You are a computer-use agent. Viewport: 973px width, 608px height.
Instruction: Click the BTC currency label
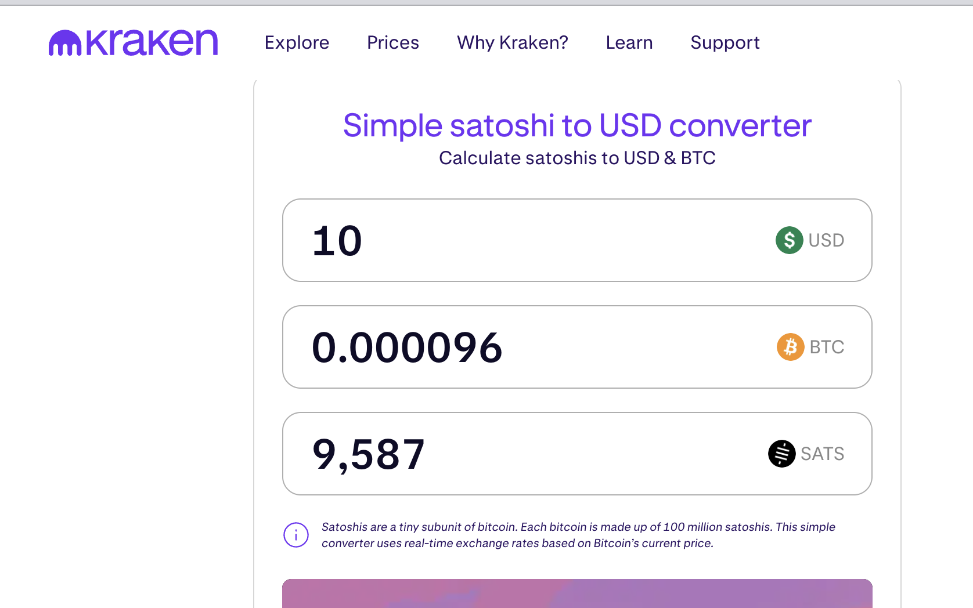point(827,347)
